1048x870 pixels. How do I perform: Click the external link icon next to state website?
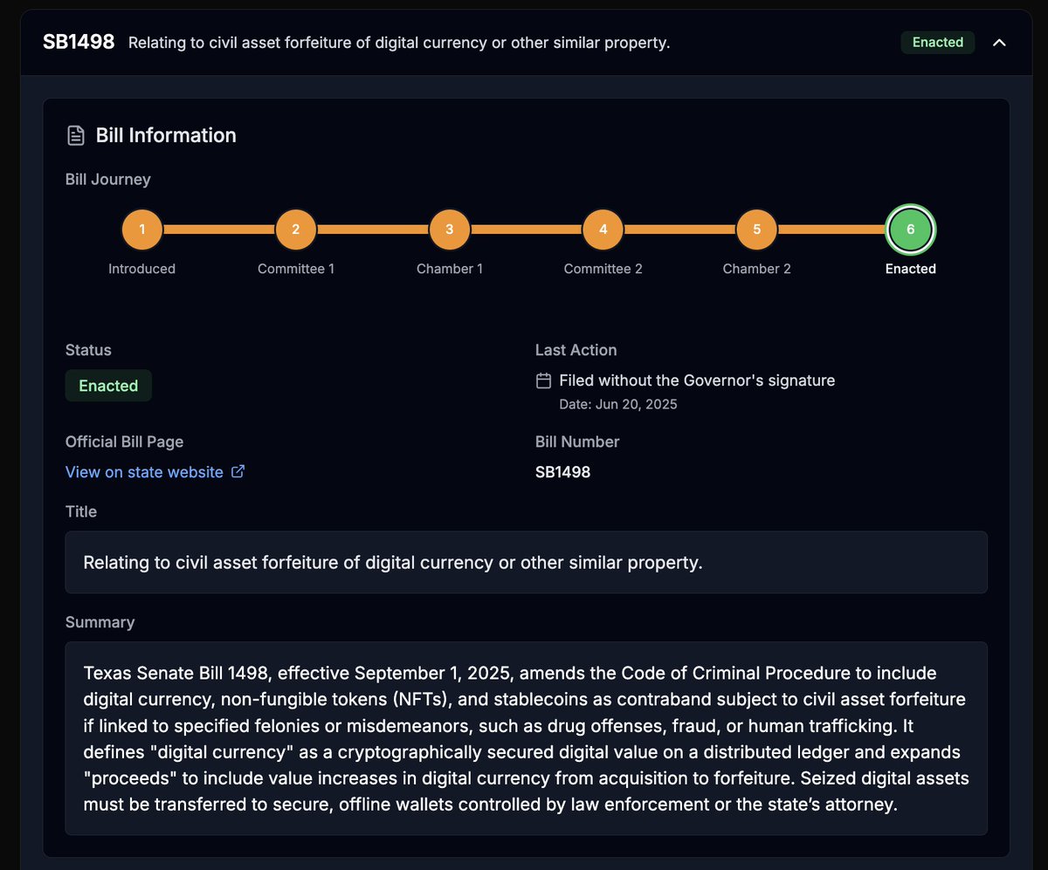click(x=238, y=471)
